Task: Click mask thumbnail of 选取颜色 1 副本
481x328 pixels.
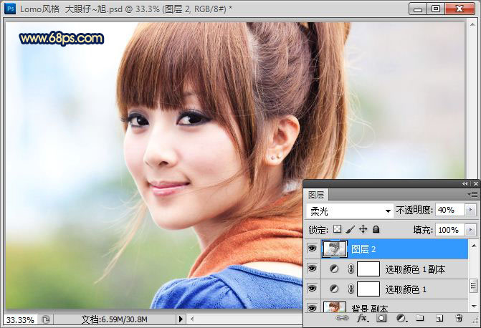Action: coord(368,269)
